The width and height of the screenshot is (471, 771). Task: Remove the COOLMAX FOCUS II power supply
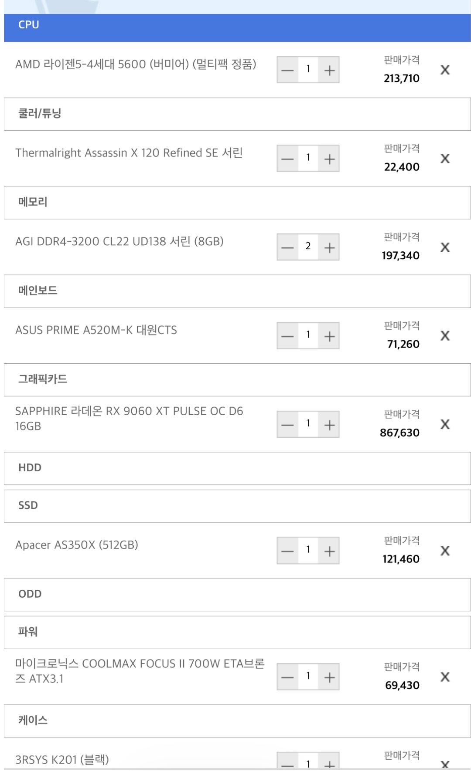coord(444,677)
